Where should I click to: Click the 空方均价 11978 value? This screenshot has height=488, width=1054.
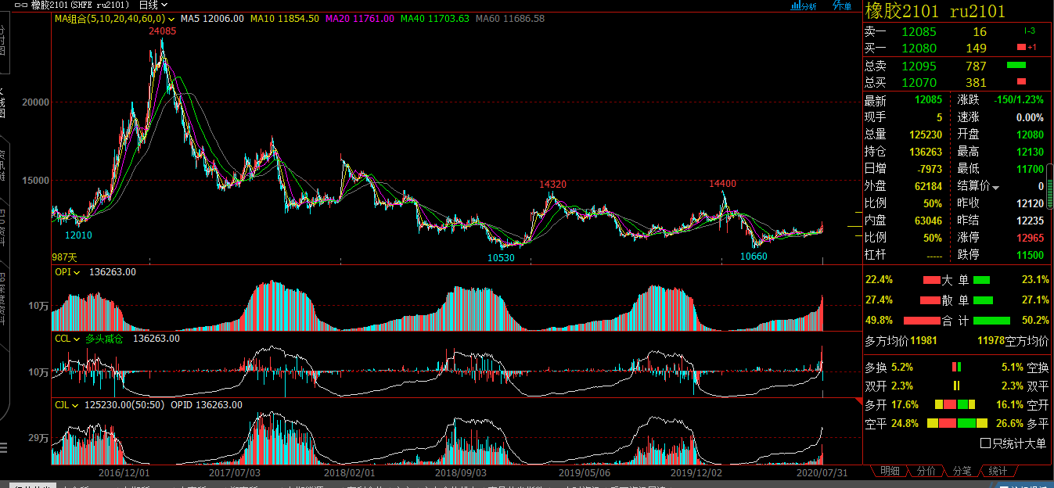991,341
